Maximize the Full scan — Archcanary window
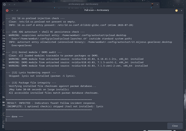 coord(17,10)
